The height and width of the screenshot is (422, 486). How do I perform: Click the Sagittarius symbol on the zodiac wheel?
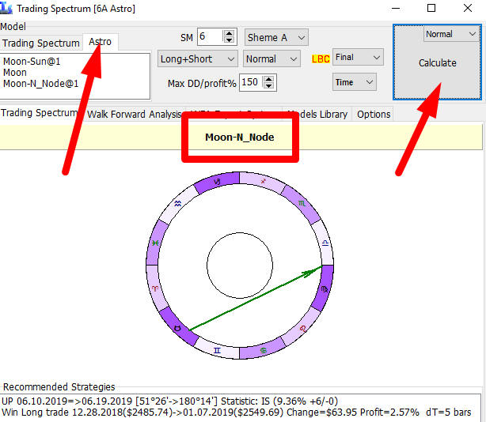[x=264, y=182]
